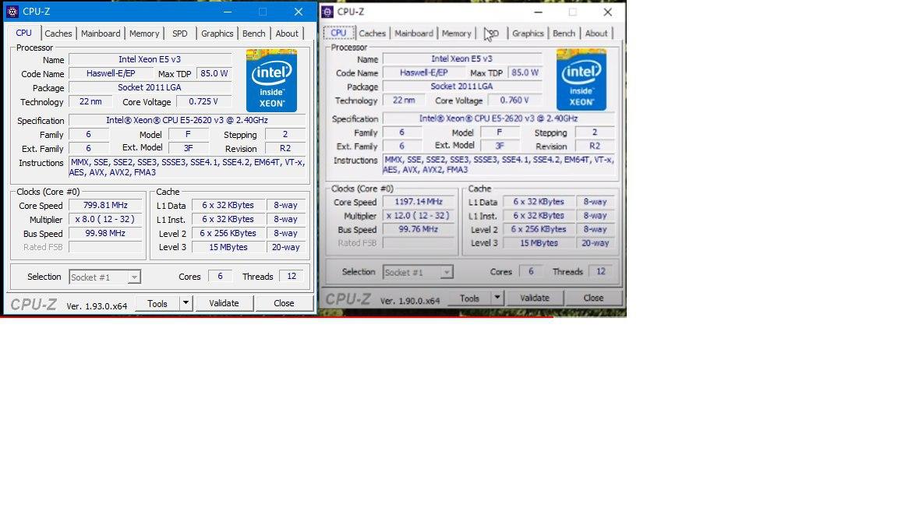Open Socket #1 selection dropdown in left window
Screen dimensions: 898x505
[x=104, y=277]
